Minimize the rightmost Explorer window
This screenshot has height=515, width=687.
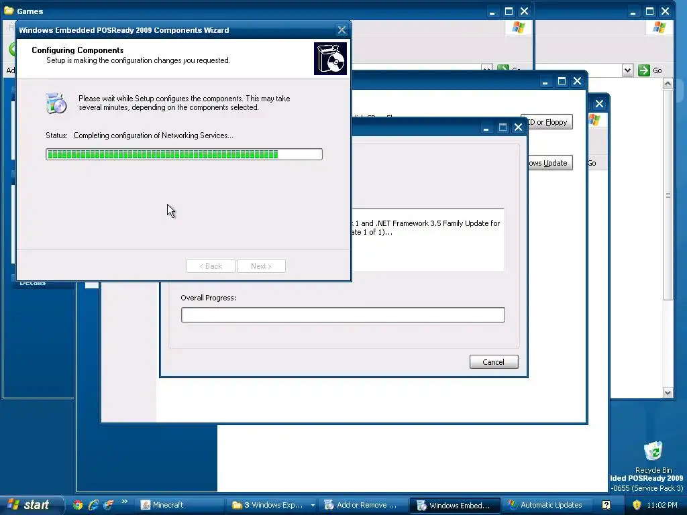(633, 12)
